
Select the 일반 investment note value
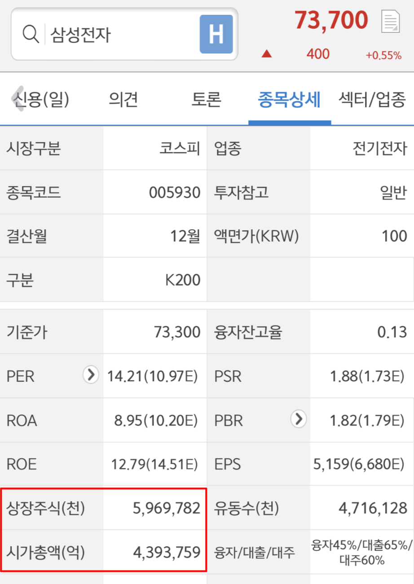point(393,192)
